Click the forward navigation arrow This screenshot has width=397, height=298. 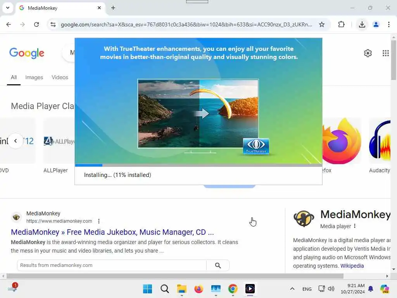[x=22, y=24]
